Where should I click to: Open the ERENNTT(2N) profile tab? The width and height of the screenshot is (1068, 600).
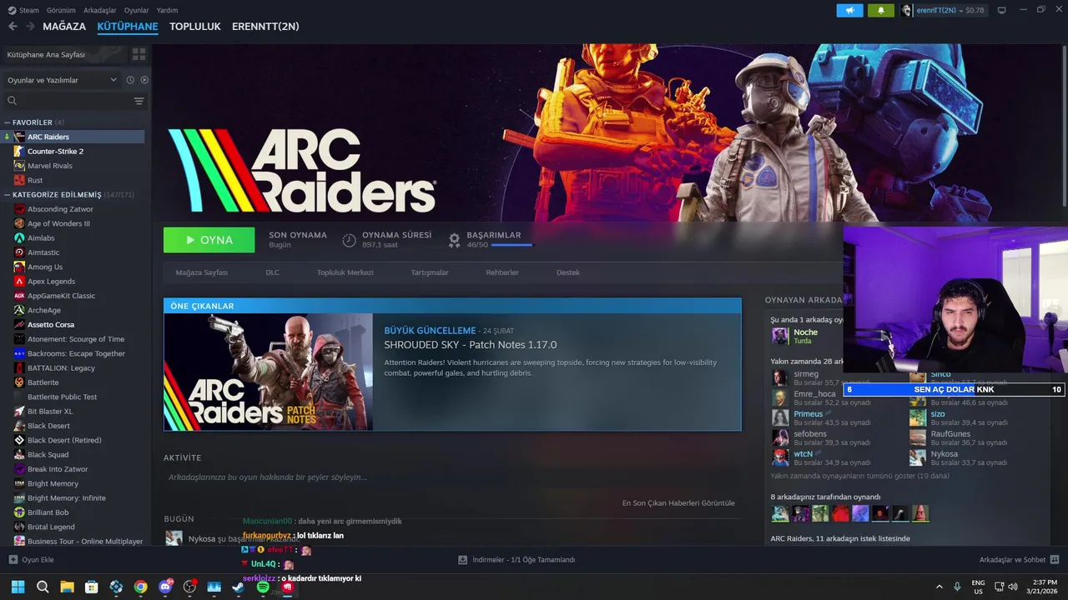tap(265, 27)
